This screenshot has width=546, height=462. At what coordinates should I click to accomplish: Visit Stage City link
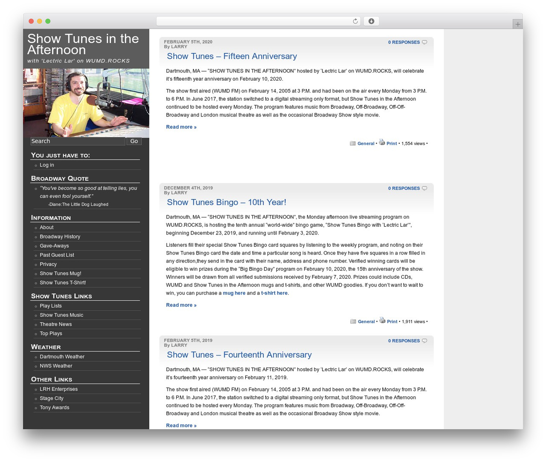tap(52, 398)
